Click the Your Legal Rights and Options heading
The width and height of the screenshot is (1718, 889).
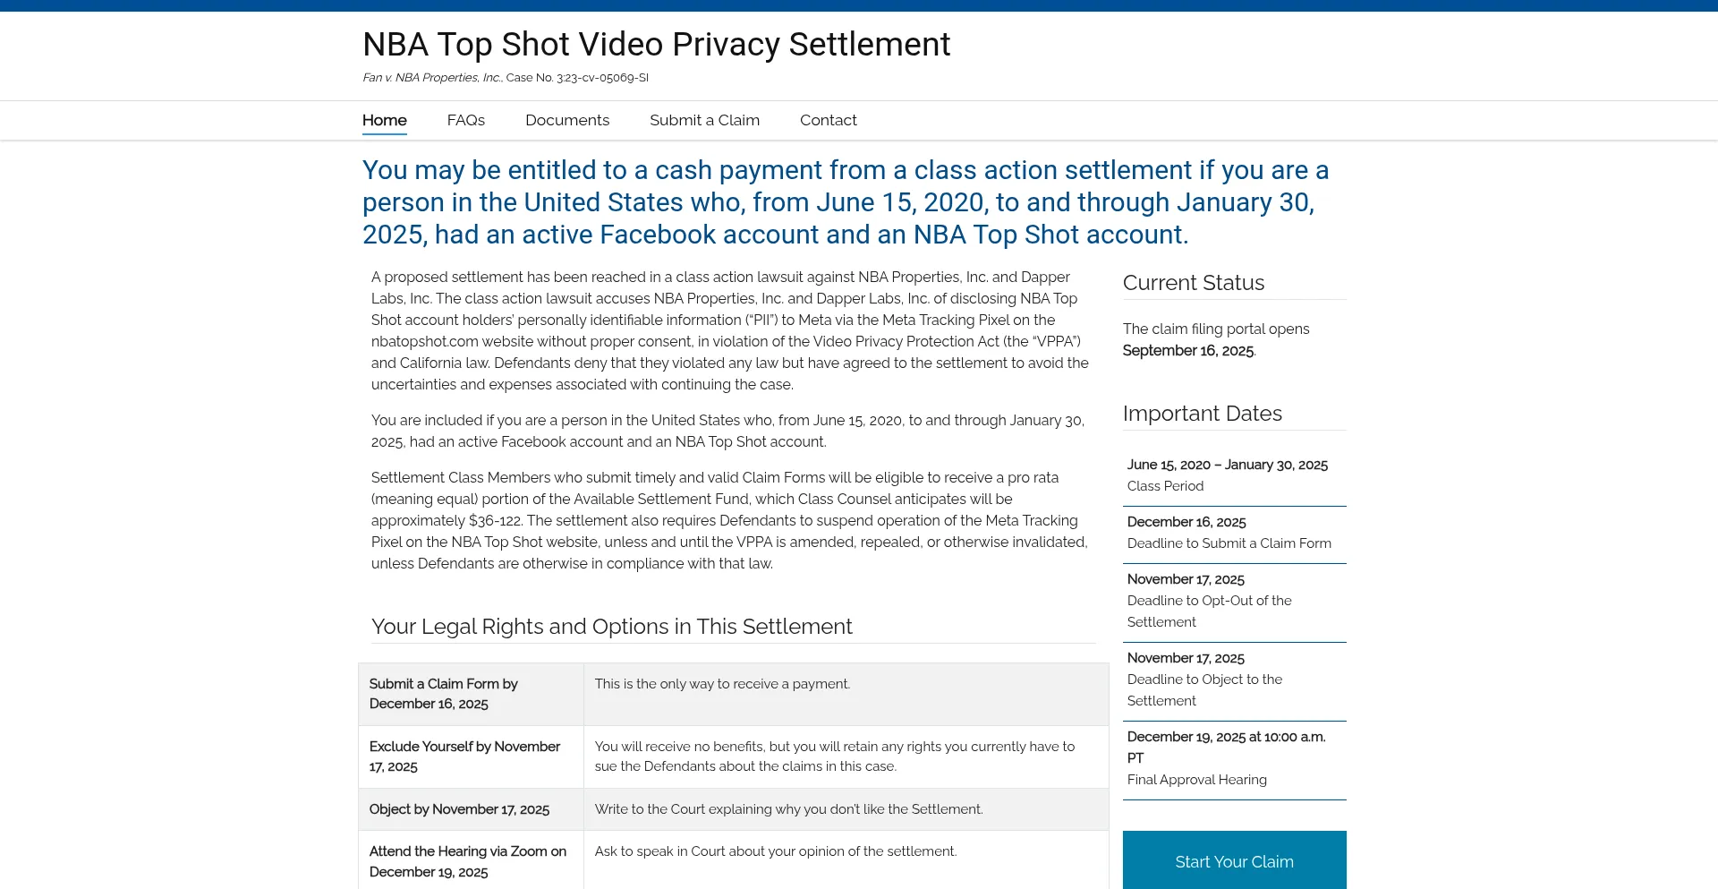[x=611, y=627]
